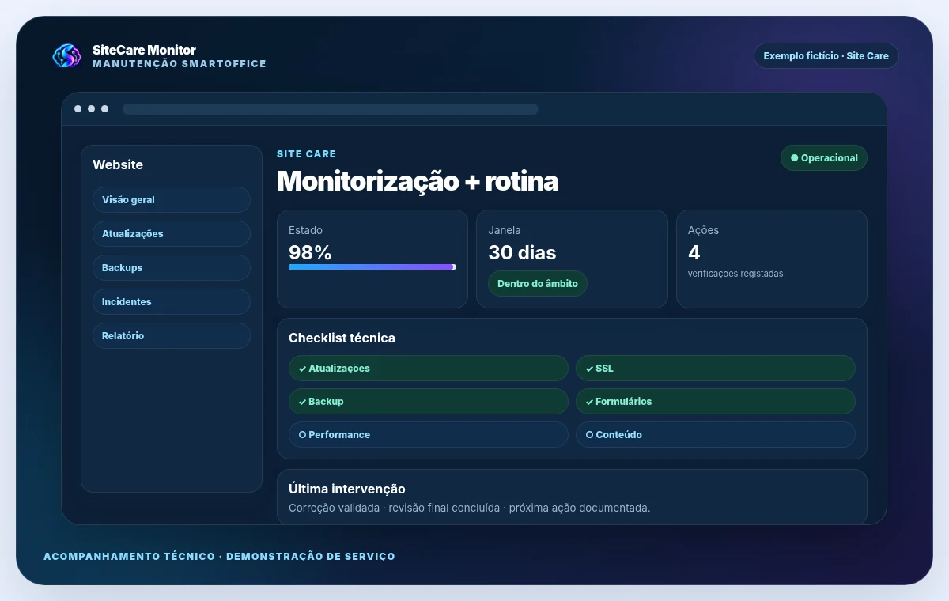Screen dimensions: 949x601
Task: Click the 98% value in the Estado card
Action: [x=310, y=253]
